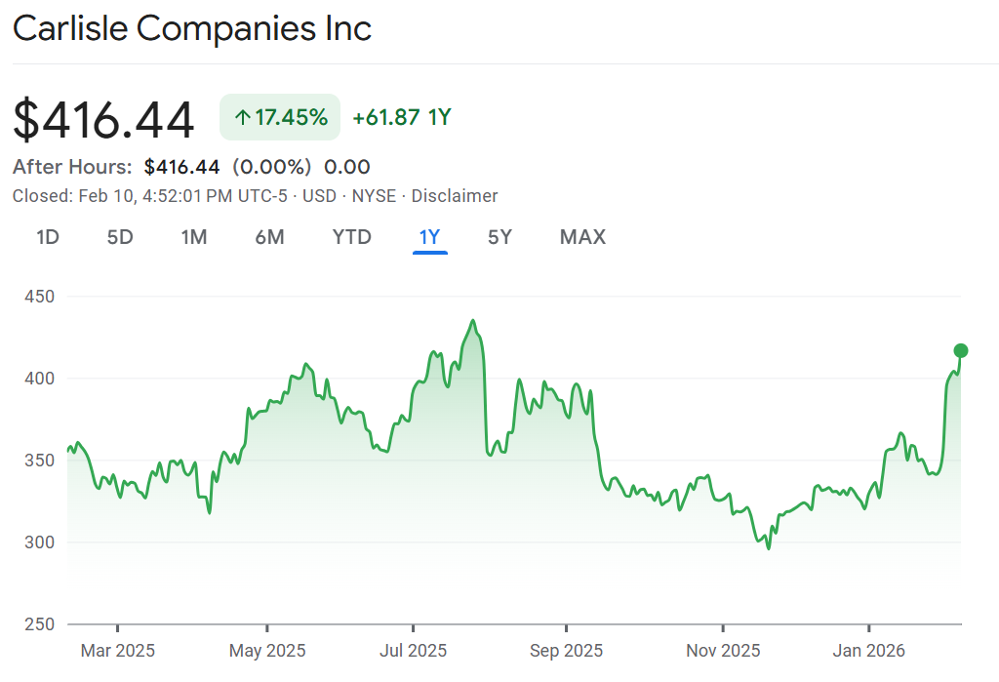
Task: Click the After Hours price value
Action: point(181,167)
